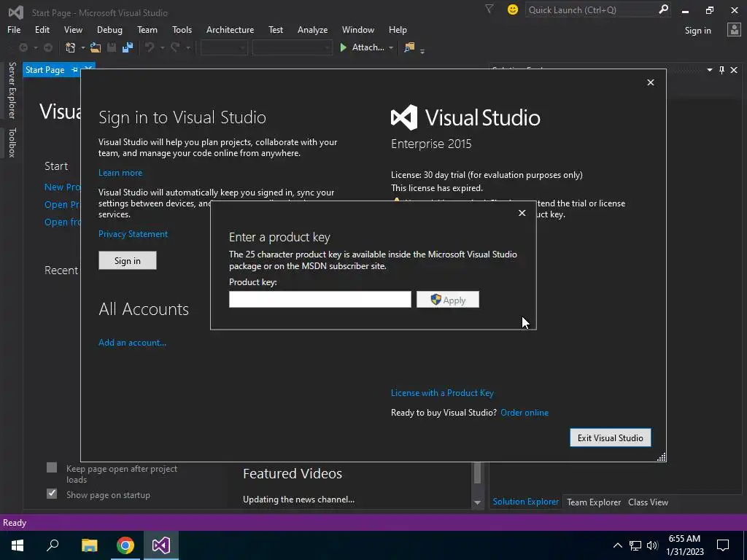Screen dimensions: 747x560
Task: Click the yellow smiley feedback icon
Action: [x=513, y=9]
